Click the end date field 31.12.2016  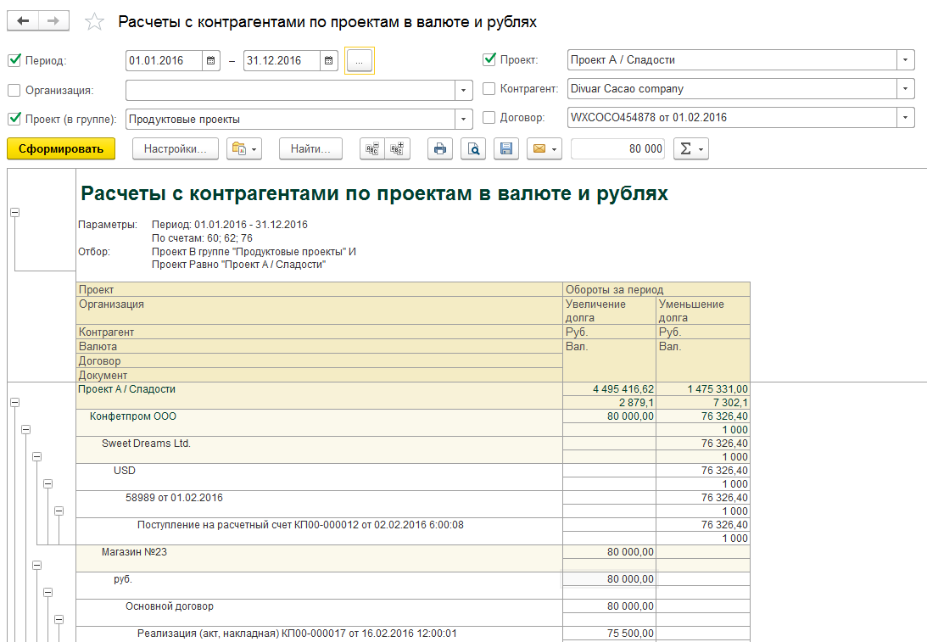coord(282,60)
